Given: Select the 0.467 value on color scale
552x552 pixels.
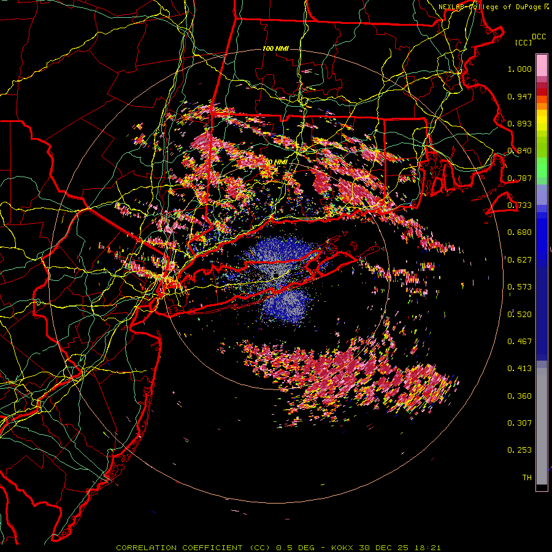Looking at the screenshot, I should pyautogui.click(x=519, y=342).
